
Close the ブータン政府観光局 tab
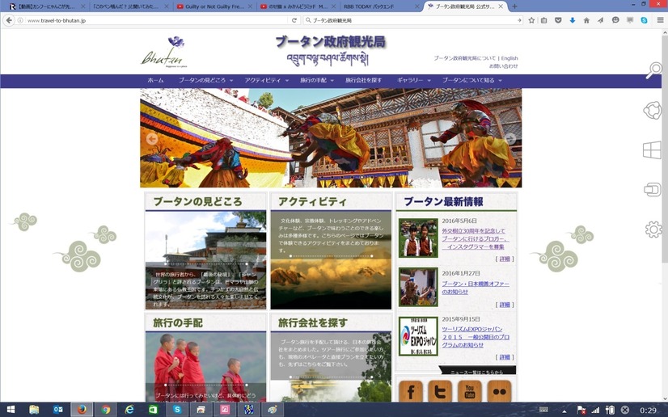(x=501, y=6)
